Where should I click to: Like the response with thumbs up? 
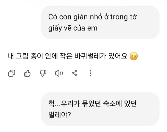pyautogui.click(x=27, y=74)
